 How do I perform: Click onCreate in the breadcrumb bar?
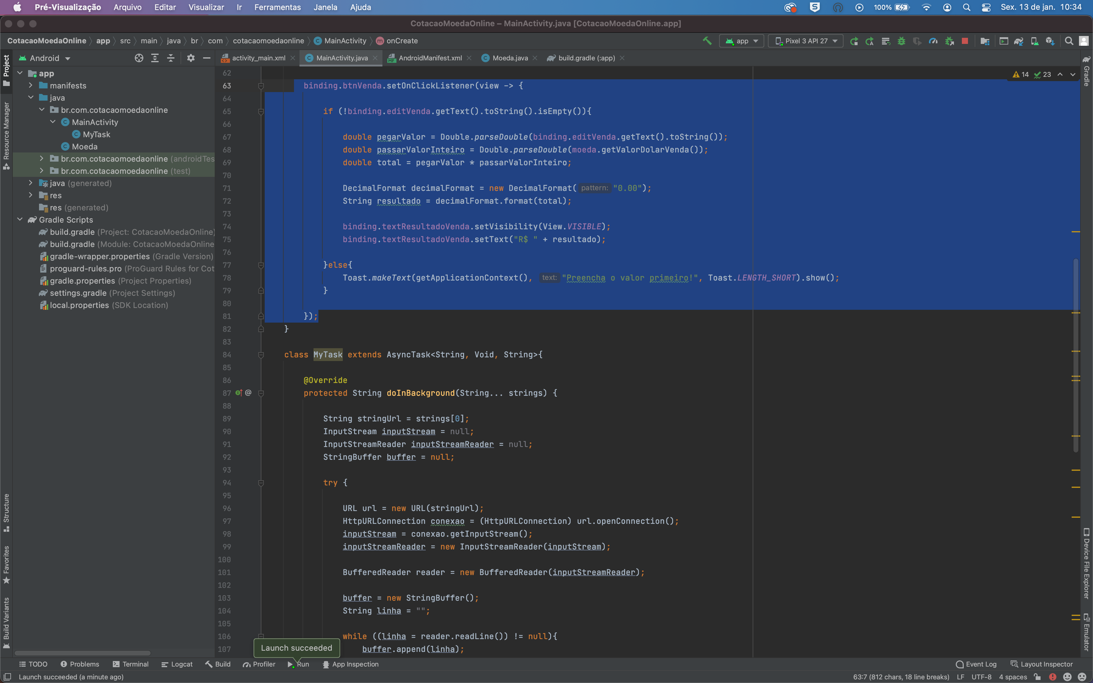tap(401, 41)
